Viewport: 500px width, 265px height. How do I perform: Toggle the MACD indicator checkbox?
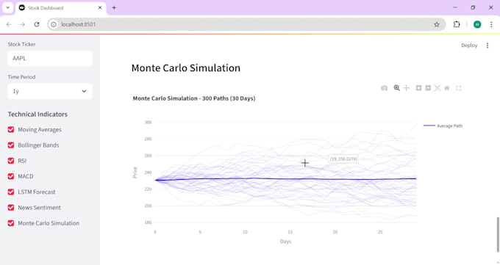click(11, 176)
